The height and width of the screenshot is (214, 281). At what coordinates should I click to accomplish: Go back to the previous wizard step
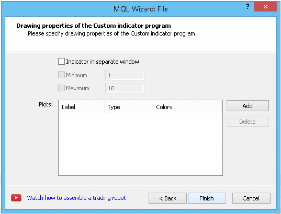(x=167, y=198)
